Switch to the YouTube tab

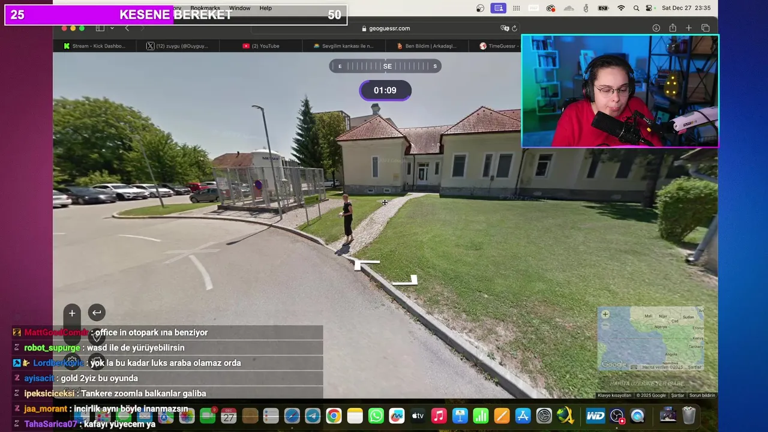(x=260, y=46)
